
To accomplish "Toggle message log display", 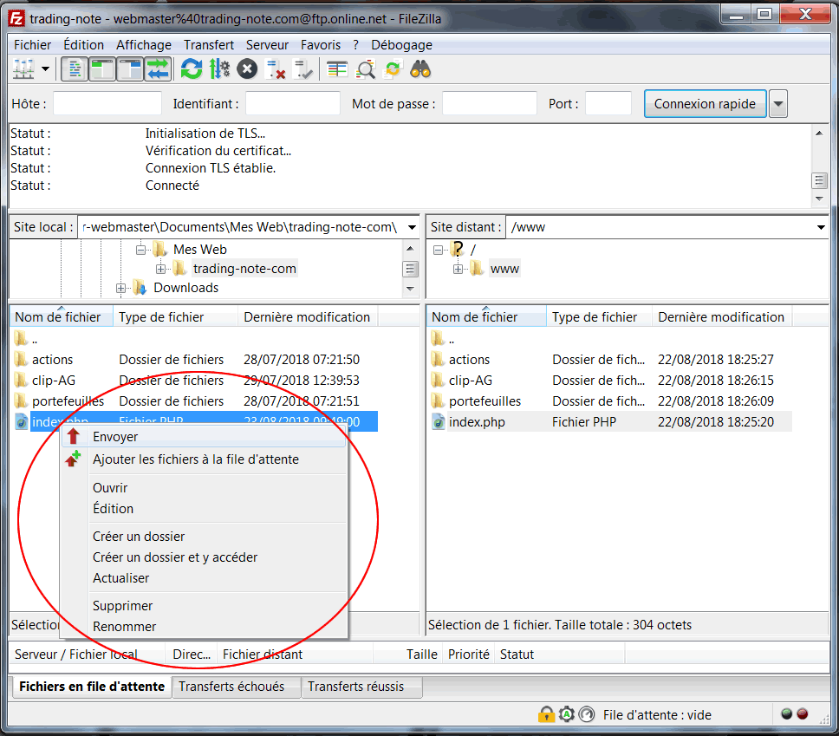I will 75,69.
